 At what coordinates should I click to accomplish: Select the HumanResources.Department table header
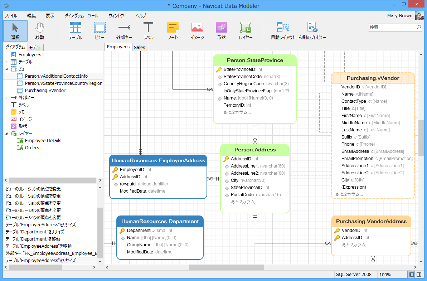coord(160,221)
